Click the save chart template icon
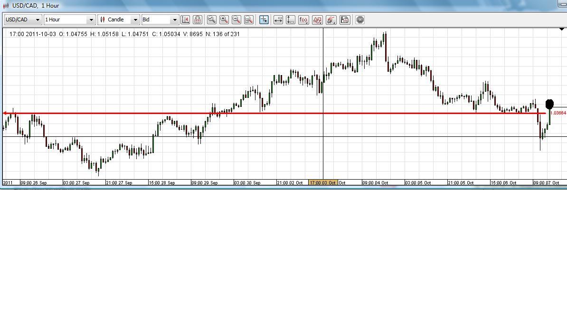The width and height of the screenshot is (567, 335). coord(345,20)
